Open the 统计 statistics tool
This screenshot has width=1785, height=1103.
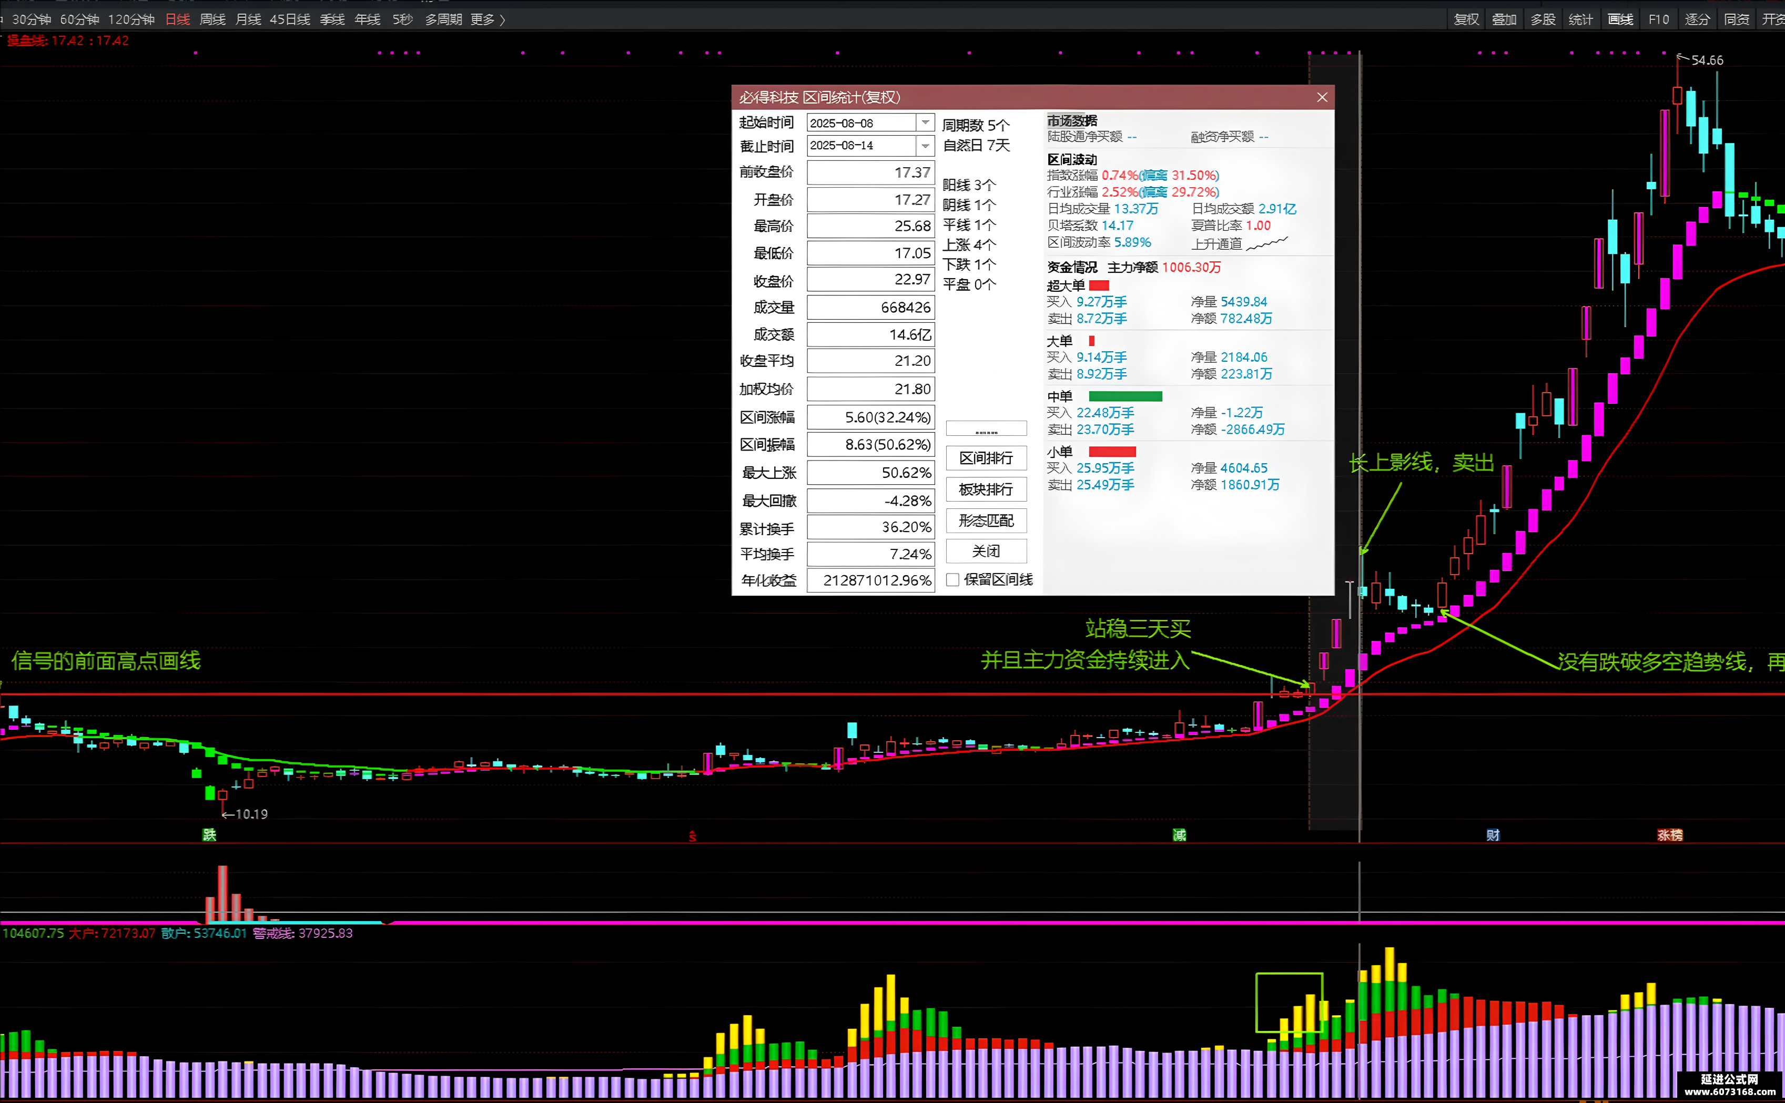(x=1580, y=19)
